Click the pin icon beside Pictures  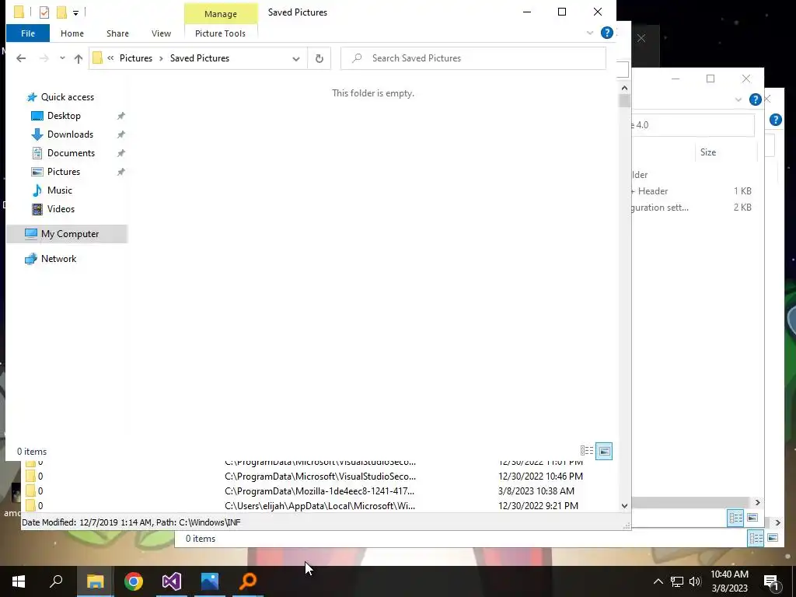point(120,172)
